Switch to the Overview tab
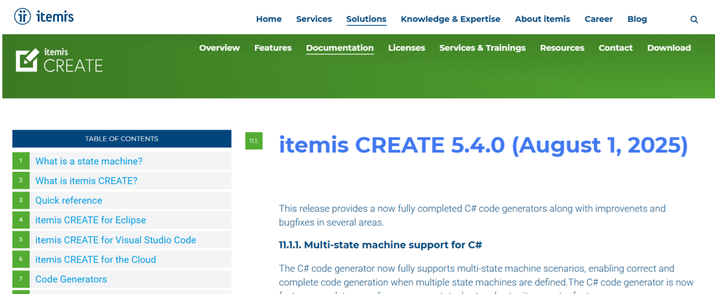715x294 pixels. coord(219,48)
